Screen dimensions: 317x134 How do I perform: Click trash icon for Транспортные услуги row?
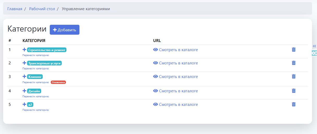coord(294,63)
